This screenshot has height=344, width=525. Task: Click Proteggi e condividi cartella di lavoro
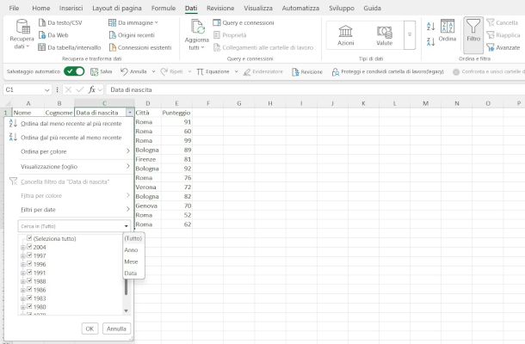[387, 71]
